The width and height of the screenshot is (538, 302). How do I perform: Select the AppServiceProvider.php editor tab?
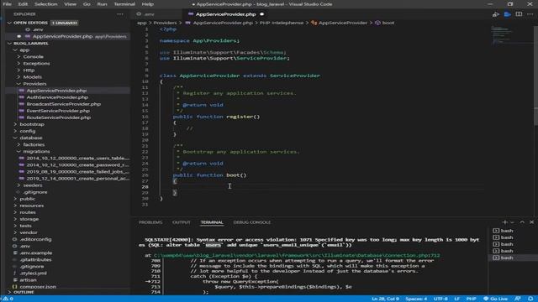pos(225,14)
